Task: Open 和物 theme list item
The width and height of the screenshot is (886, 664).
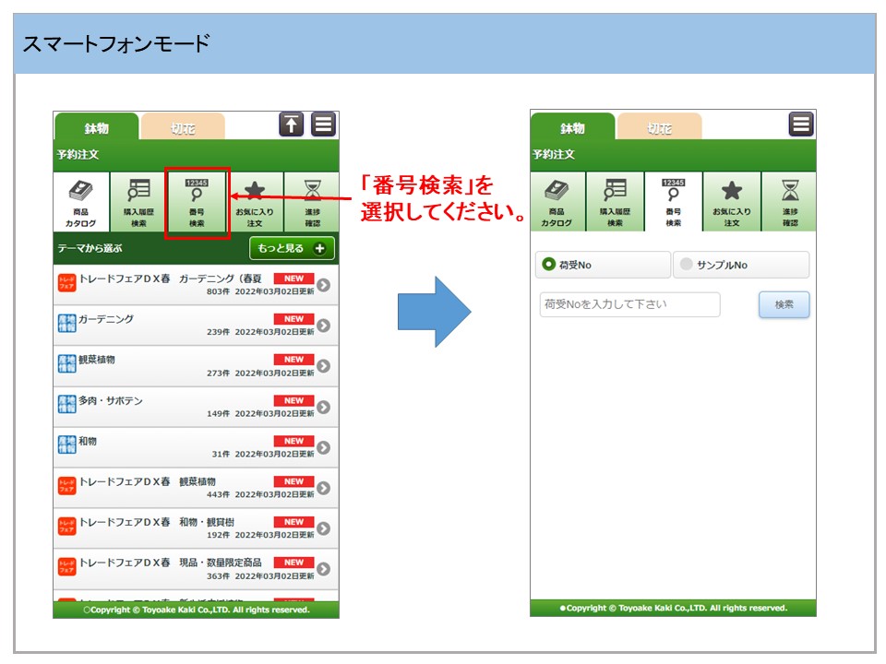Action: (185, 447)
